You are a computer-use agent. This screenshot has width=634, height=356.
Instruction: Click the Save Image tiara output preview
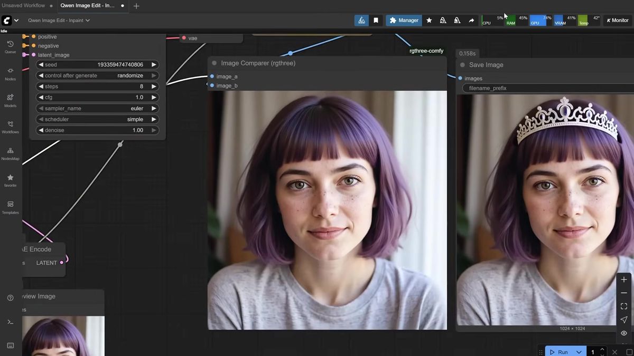545,210
